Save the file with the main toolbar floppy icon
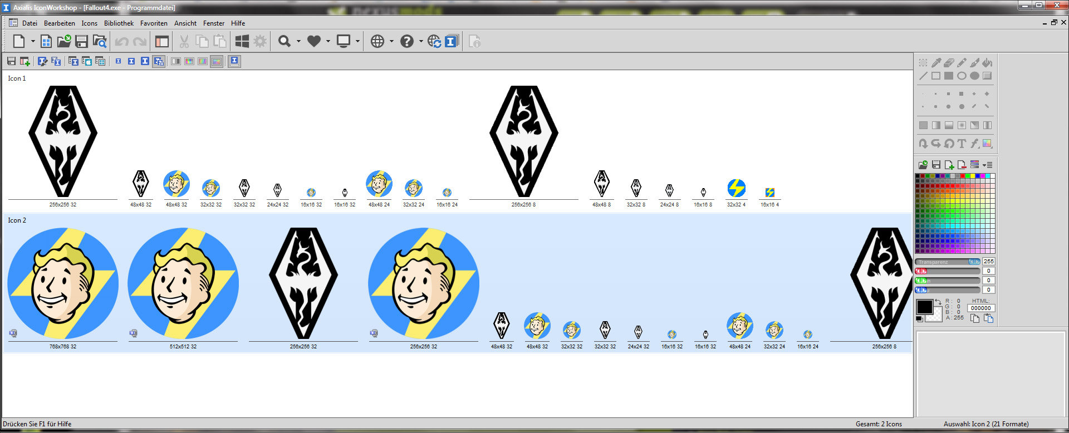 click(x=82, y=41)
